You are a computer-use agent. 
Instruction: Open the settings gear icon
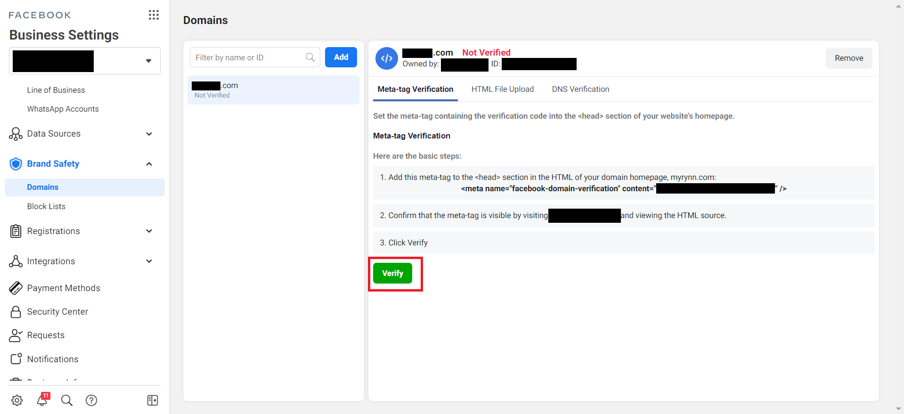17,400
